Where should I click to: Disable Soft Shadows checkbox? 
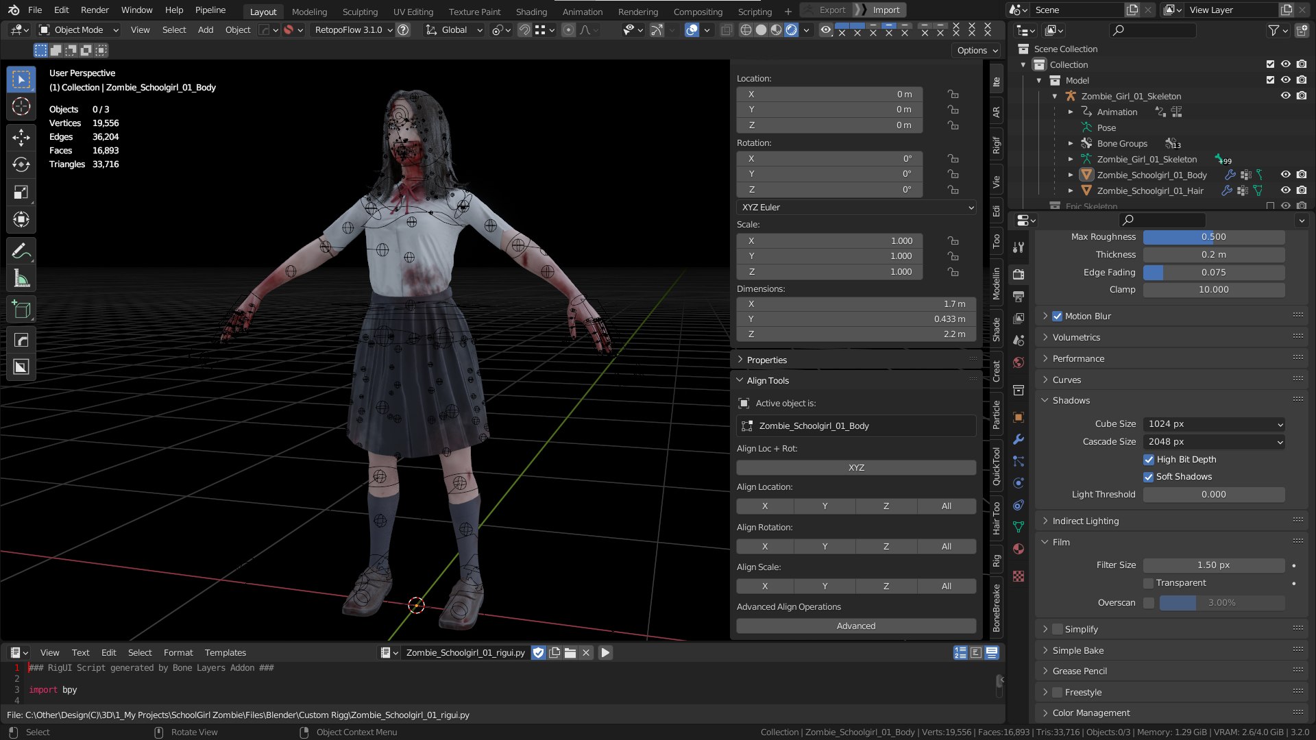[x=1149, y=477]
